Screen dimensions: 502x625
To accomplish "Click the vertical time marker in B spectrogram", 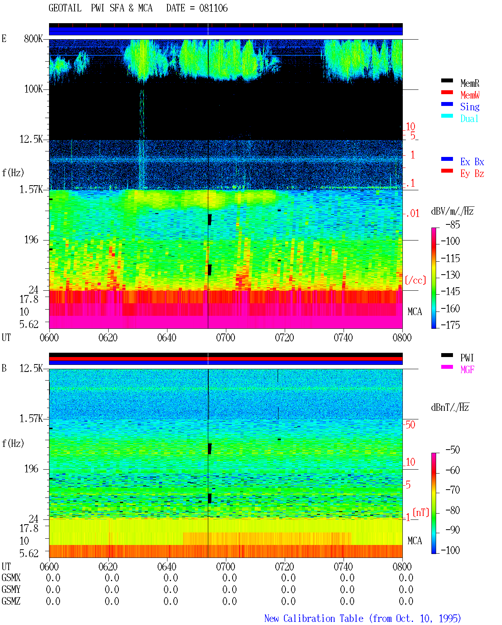I will pyautogui.click(x=208, y=463).
